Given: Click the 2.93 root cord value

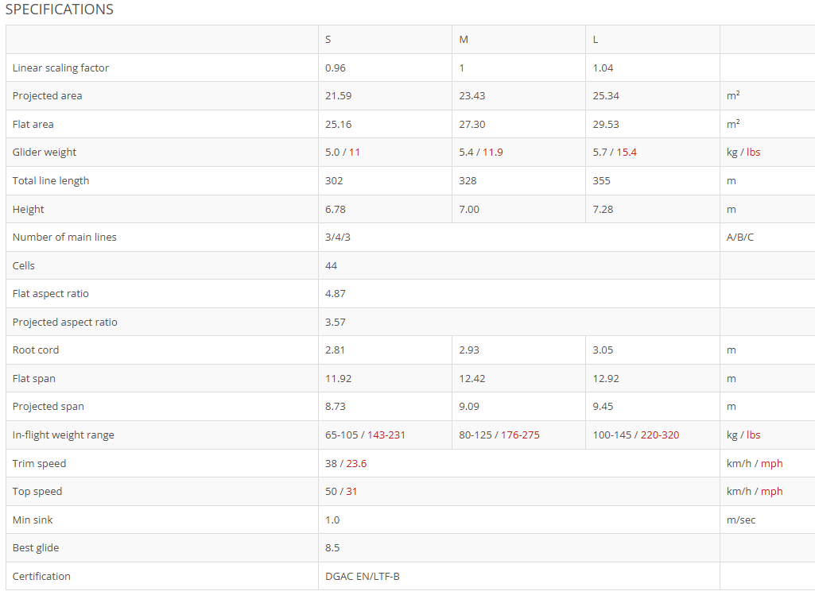Looking at the screenshot, I should click(x=469, y=350).
